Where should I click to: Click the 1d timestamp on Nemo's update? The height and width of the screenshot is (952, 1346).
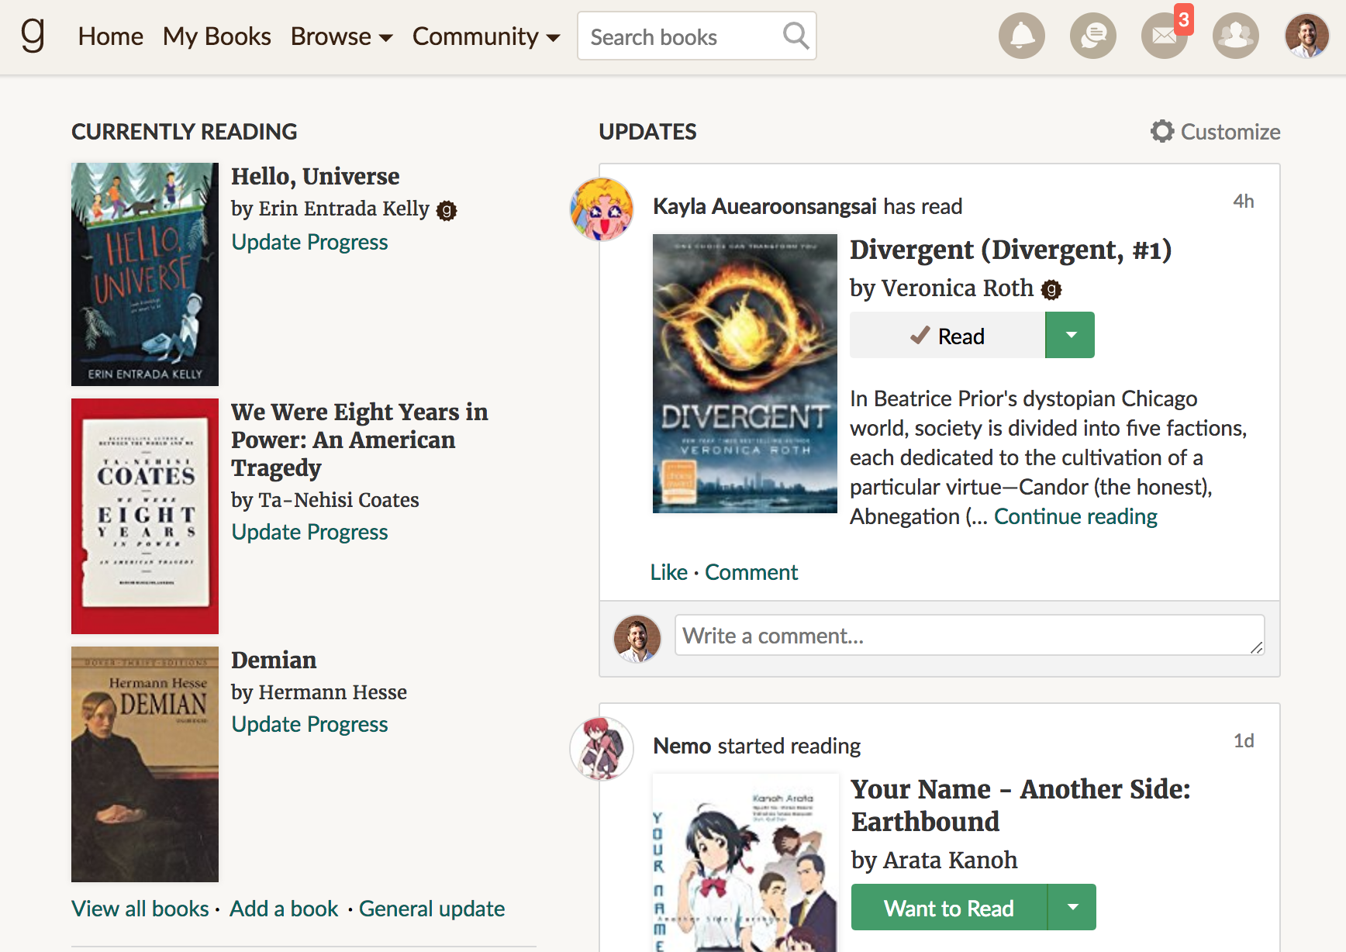click(x=1244, y=741)
